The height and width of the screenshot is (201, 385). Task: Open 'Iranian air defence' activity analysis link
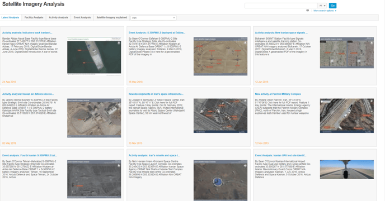point(28,94)
